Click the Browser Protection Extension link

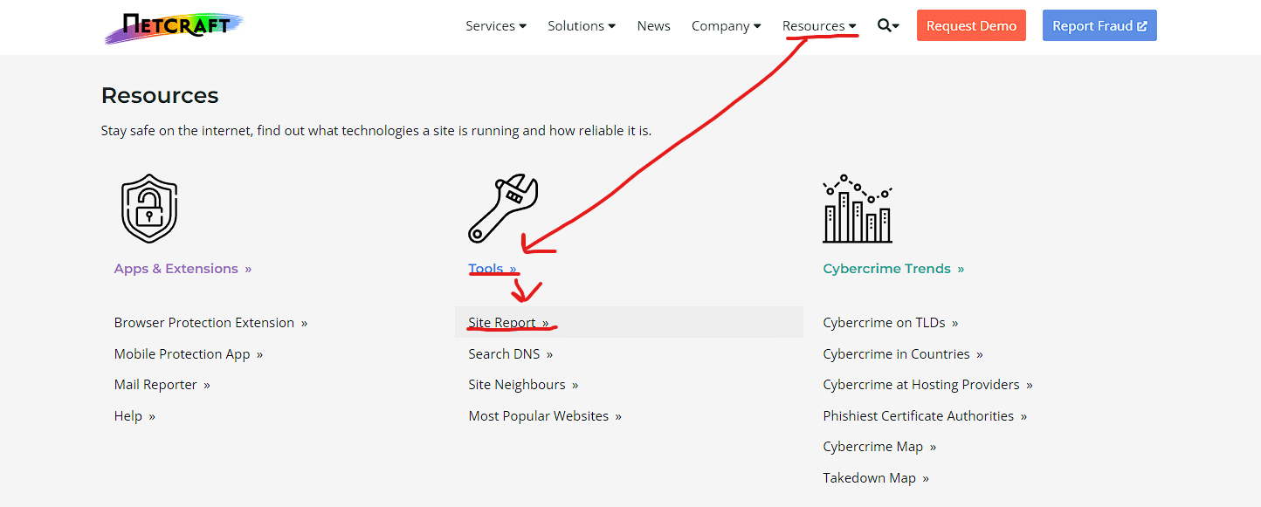click(203, 322)
